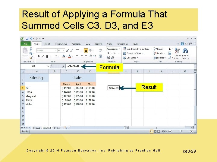This screenshot has width=217, height=162.
Task: Click the Clear eraser icon
Action: click(x=170, y=58)
